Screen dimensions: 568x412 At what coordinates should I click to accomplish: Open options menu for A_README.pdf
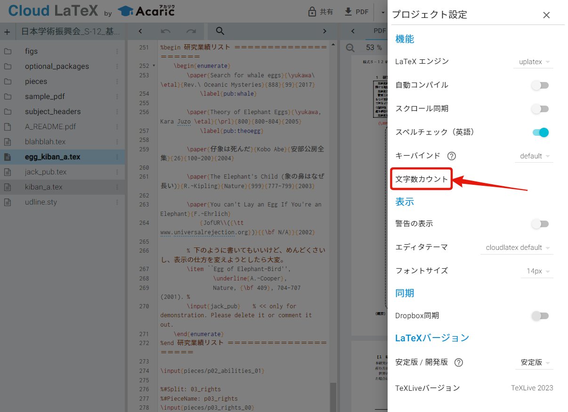pyautogui.click(x=117, y=127)
